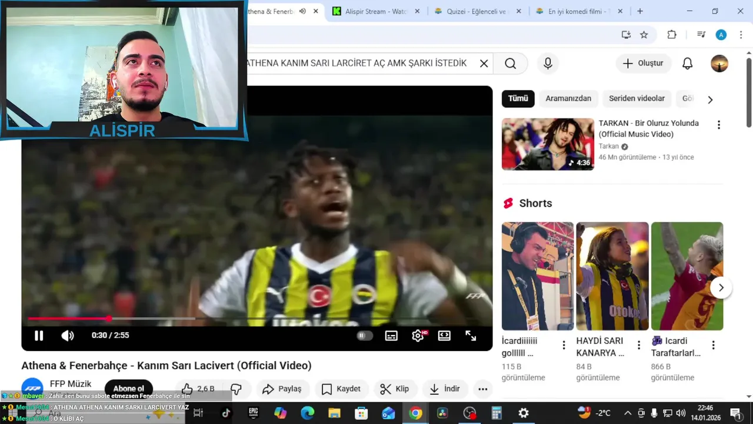
Task: Open the Tarkan Bir Oluruz Yolunda thumbnail
Action: point(548,144)
